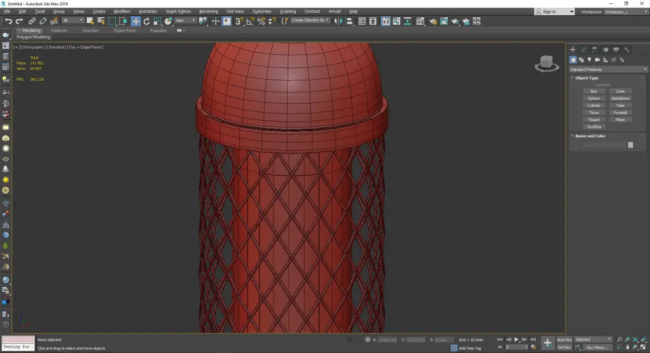
Task: Switch to the Populate ribbon tab
Action: tap(158, 31)
